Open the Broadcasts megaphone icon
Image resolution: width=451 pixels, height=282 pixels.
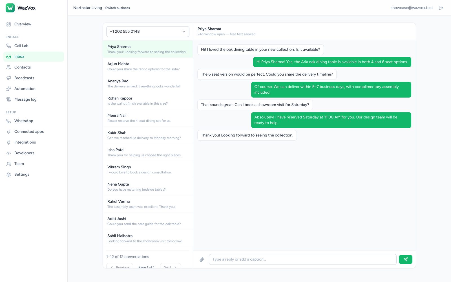click(9, 78)
